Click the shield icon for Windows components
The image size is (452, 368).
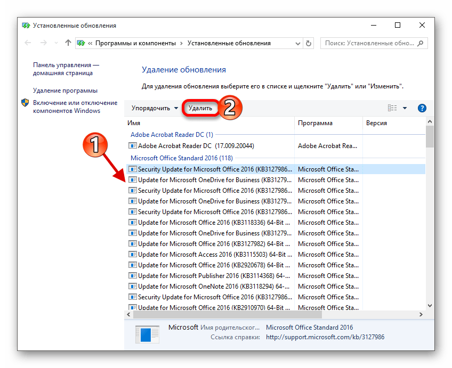26,103
